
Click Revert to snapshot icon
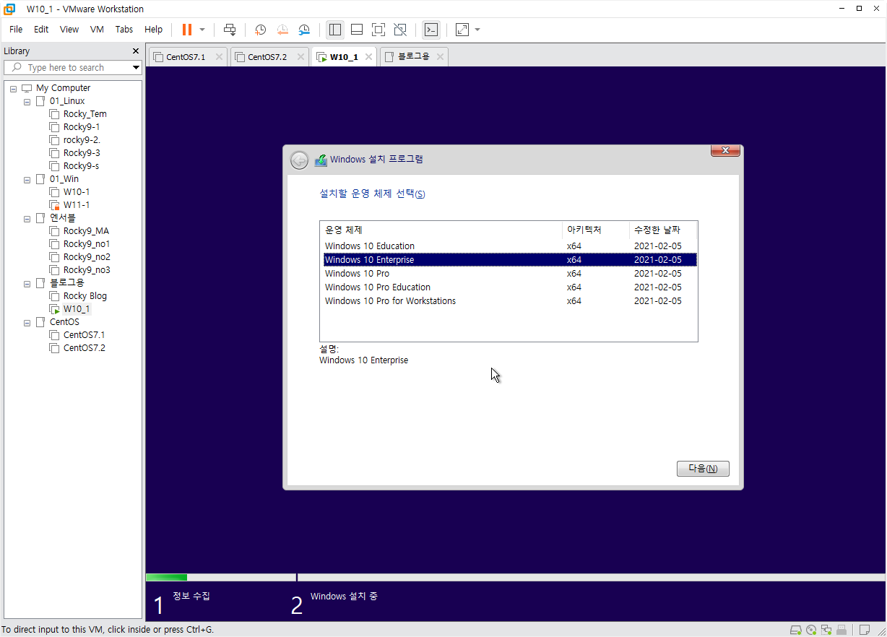click(x=282, y=30)
